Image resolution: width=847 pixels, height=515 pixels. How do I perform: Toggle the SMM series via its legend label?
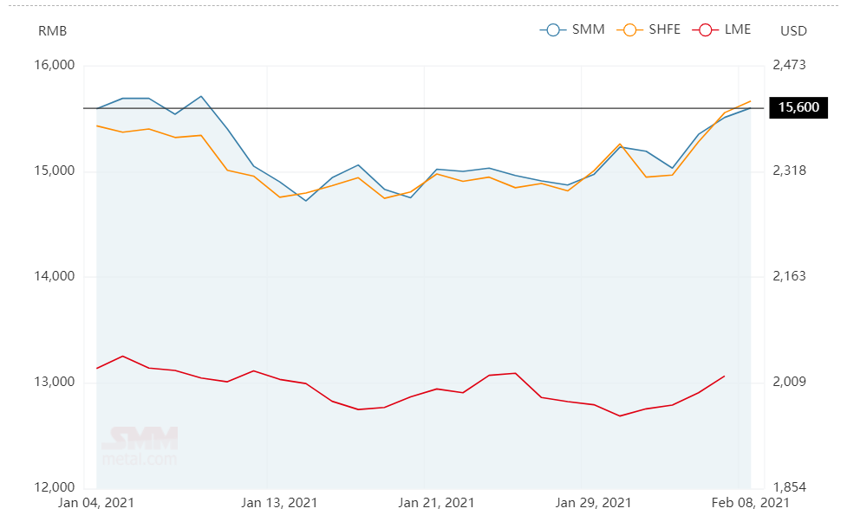pos(588,30)
